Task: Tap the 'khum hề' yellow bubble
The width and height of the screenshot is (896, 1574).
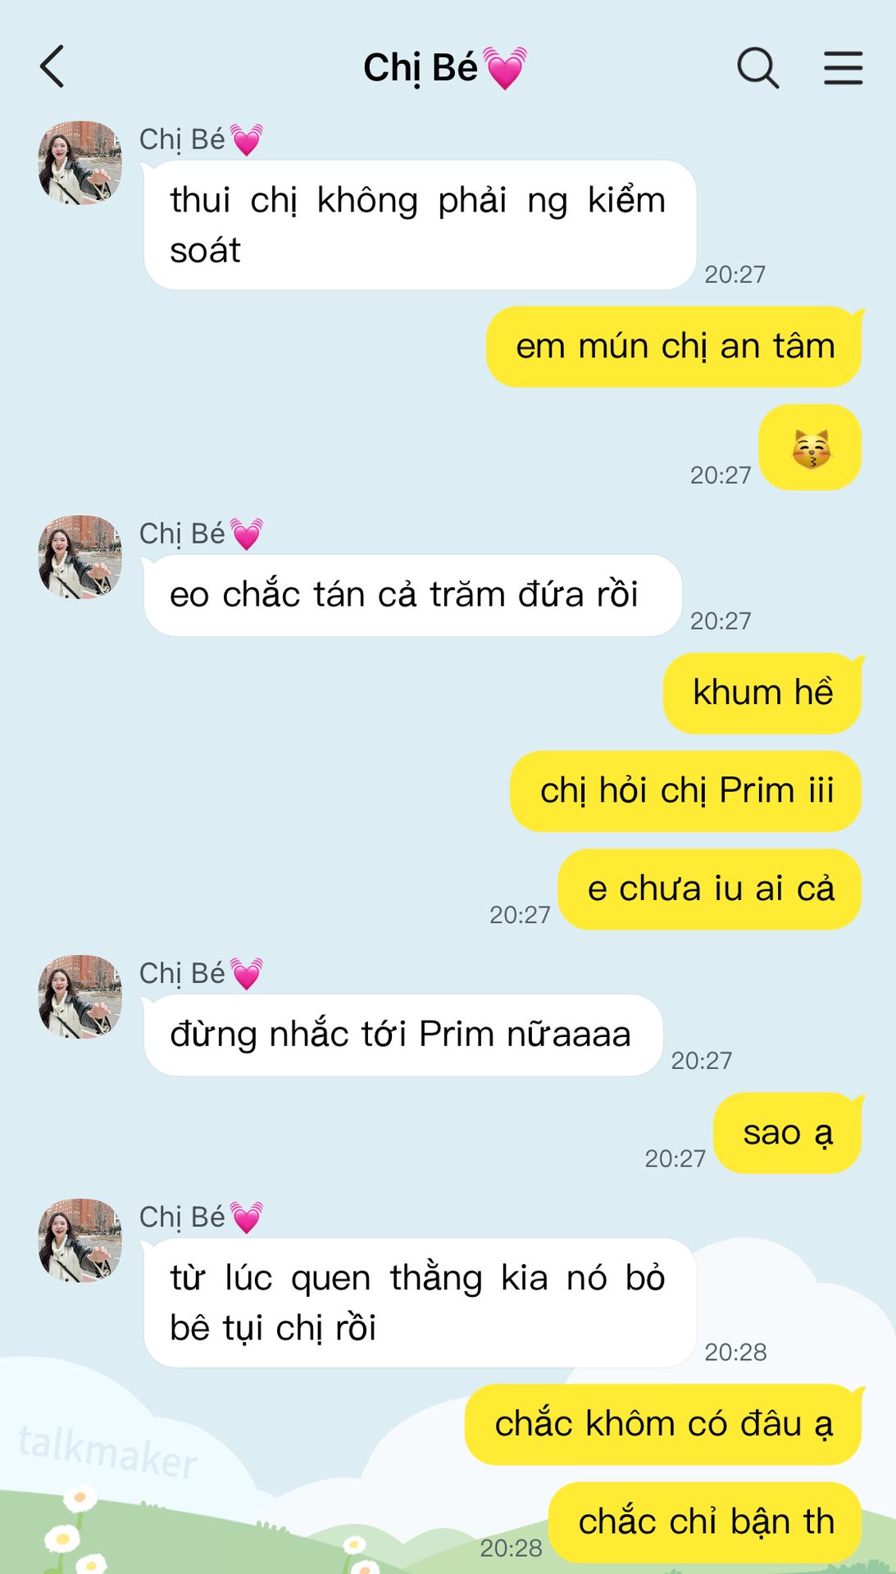Action: [x=762, y=693]
